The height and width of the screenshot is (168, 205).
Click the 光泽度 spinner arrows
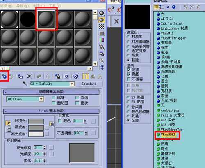pos(44,154)
